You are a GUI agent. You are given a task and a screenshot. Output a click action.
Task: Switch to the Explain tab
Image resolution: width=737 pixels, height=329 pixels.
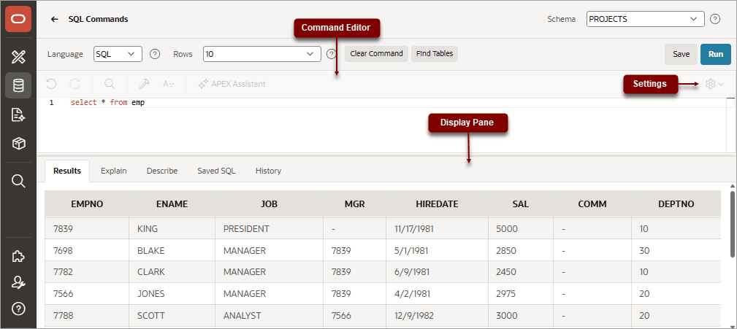(114, 171)
